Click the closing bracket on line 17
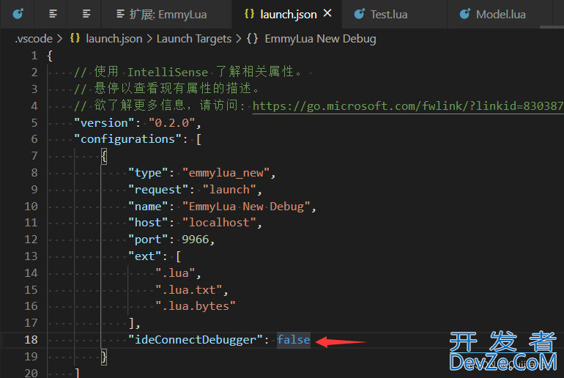 [x=132, y=322]
